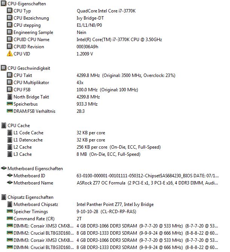Select the stepping value 'E1/L1/N0/P0'
230x252 pixels.
click(x=89, y=25)
